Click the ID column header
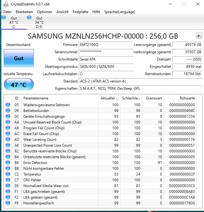 click(x=17, y=98)
